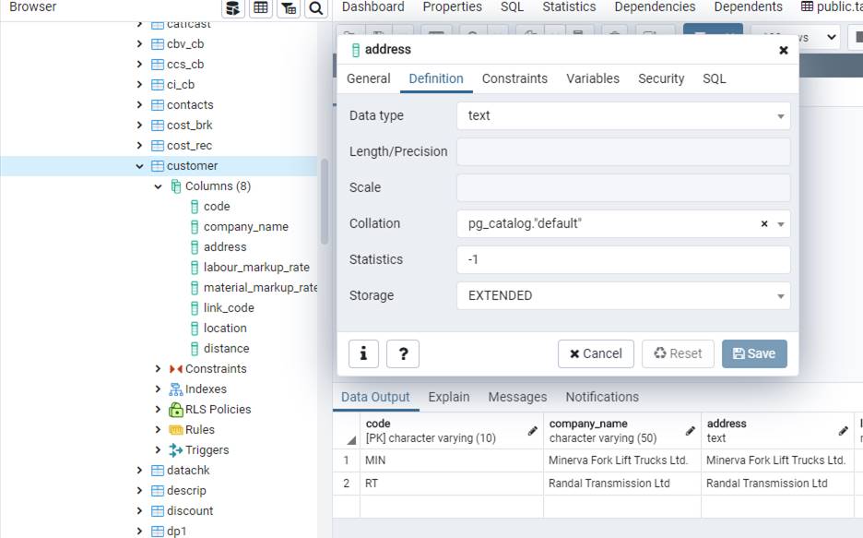Click the info 'i' button in dialog
Image resolution: width=863 pixels, height=538 pixels.
[x=363, y=353]
